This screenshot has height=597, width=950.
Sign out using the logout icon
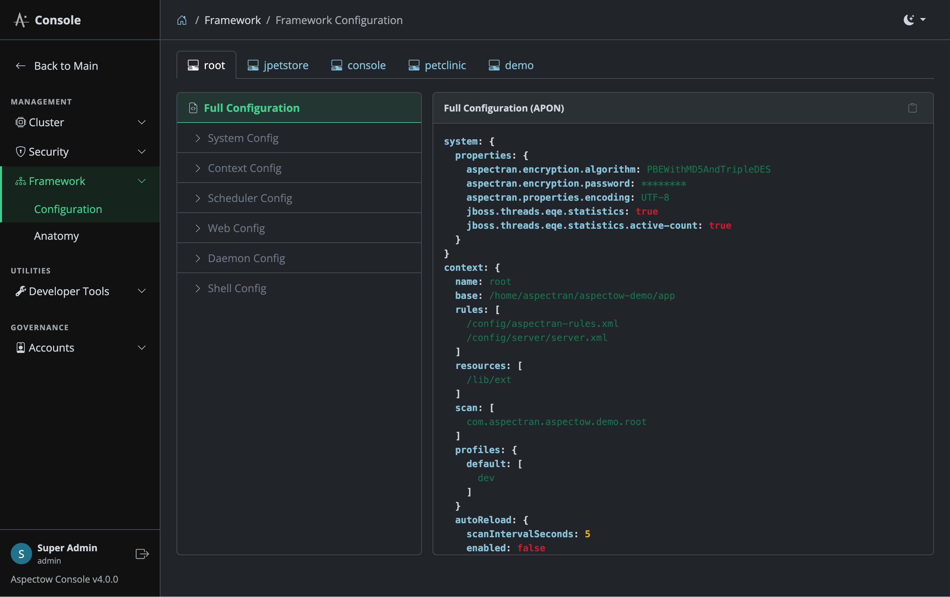pyautogui.click(x=142, y=553)
